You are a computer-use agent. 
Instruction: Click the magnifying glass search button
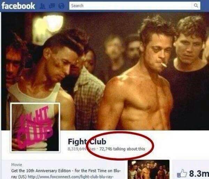point(196,6)
